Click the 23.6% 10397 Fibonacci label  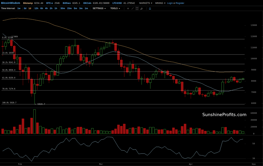(8, 53)
